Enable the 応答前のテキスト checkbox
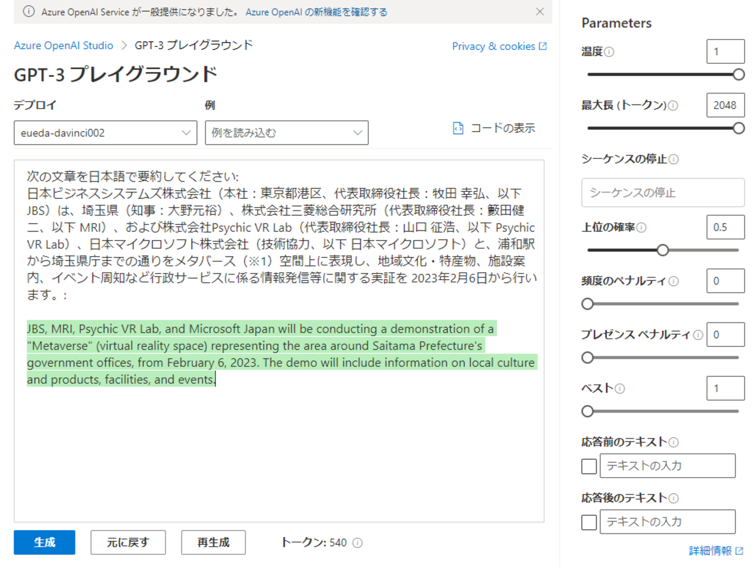 pyautogui.click(x=589, y=466)
